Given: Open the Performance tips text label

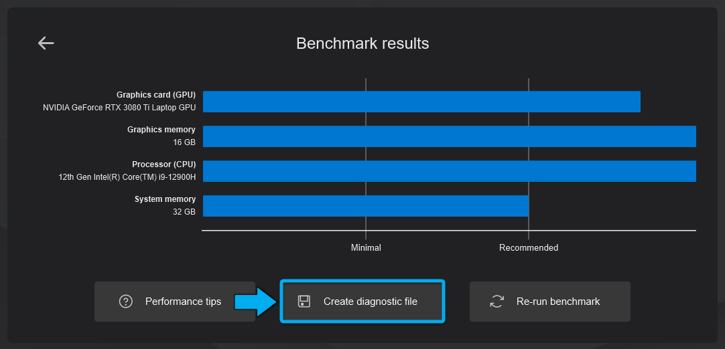Looking at the screenshot, I should click(x=183, y=302).
